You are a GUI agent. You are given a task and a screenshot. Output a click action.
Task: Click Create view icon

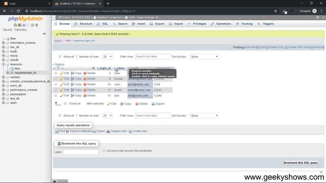[130, 131]
